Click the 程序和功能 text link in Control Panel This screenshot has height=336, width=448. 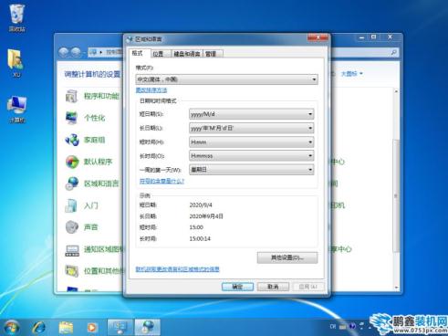102,96
